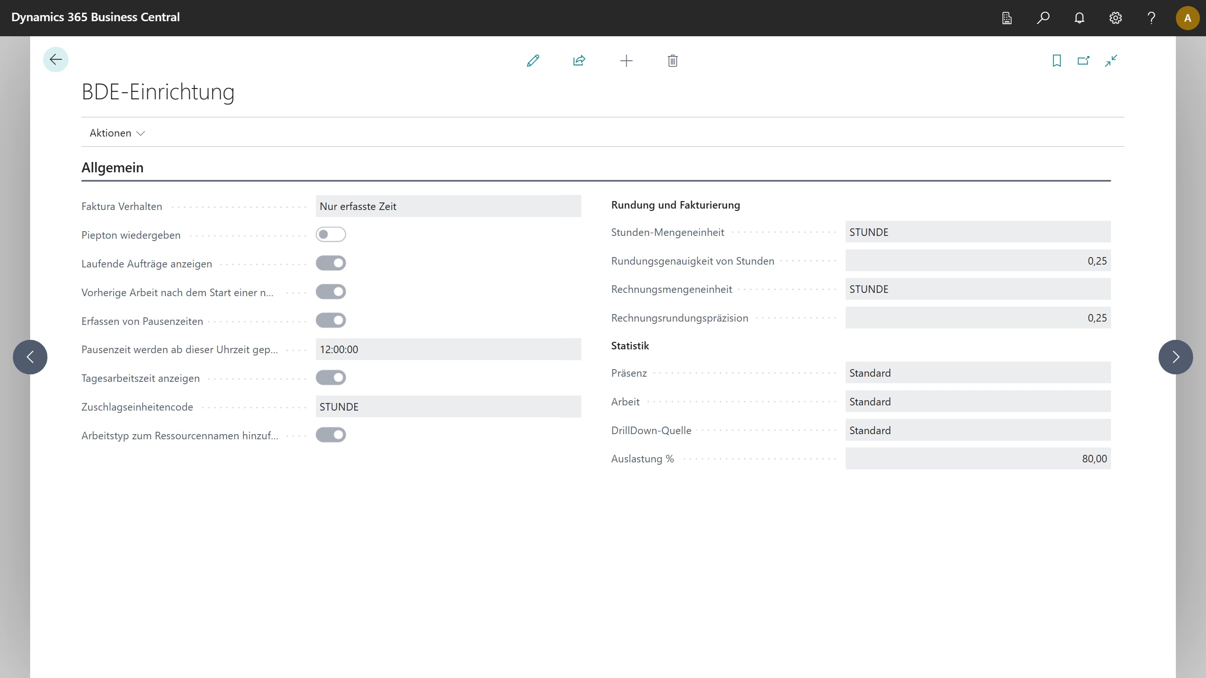This screenshot has height=678, width=1206.
Task: Click the Auslastung % label
Action: click(x=643, y=459)
